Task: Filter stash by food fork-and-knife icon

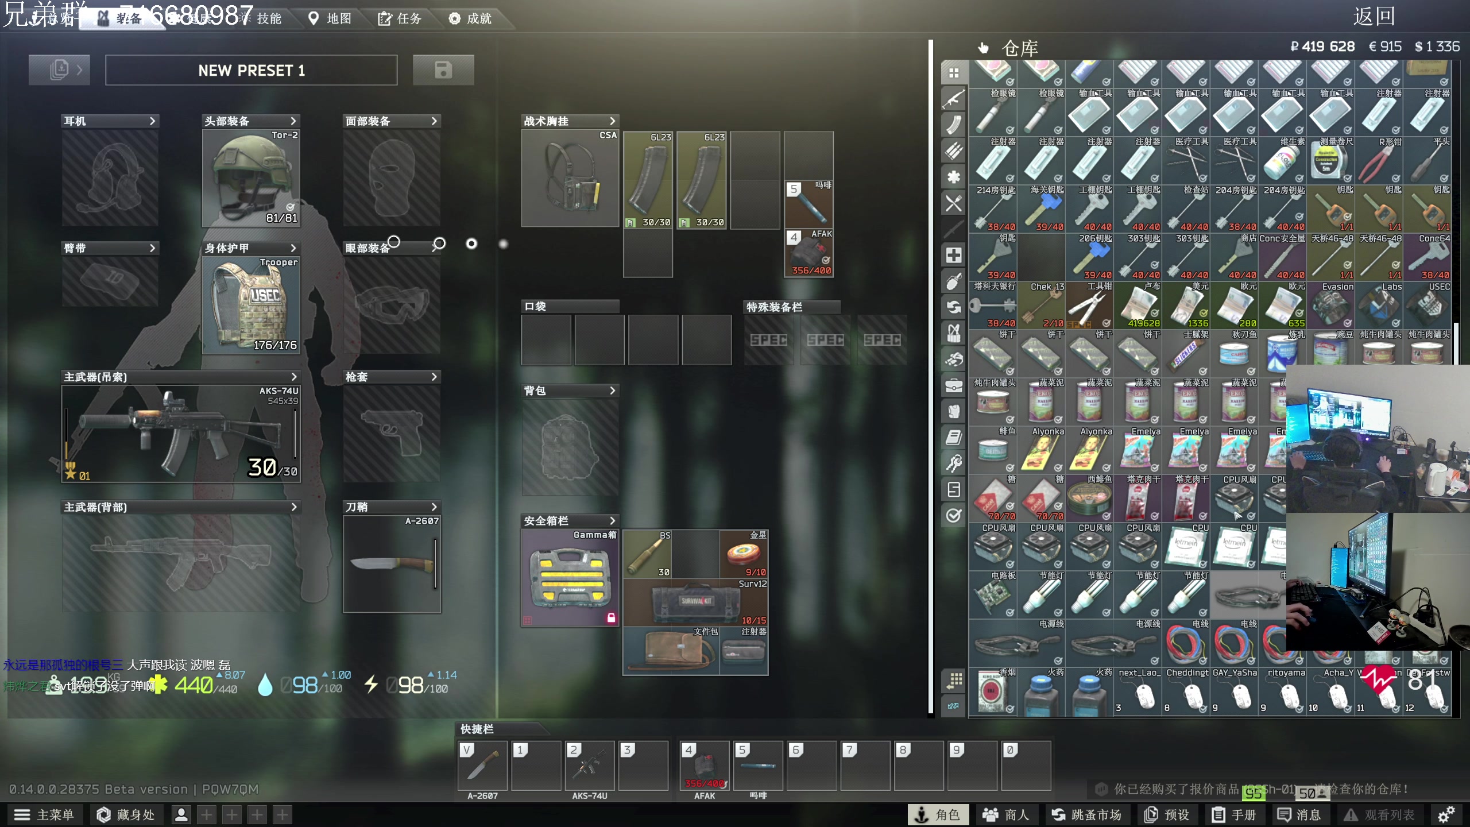Action: click(x=954, y=203)
